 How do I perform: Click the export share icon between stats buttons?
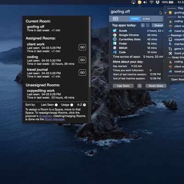click(x=139, y=86)
